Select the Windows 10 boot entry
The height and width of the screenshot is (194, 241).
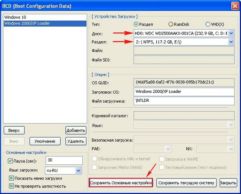coord(45,17)
